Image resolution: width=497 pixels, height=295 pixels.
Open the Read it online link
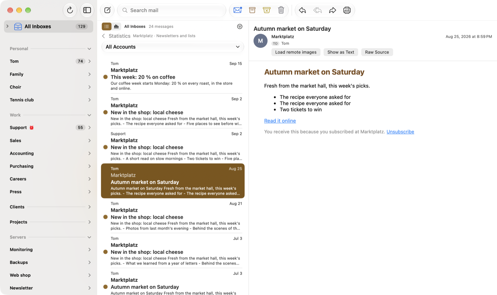click(x=280, y=121)
